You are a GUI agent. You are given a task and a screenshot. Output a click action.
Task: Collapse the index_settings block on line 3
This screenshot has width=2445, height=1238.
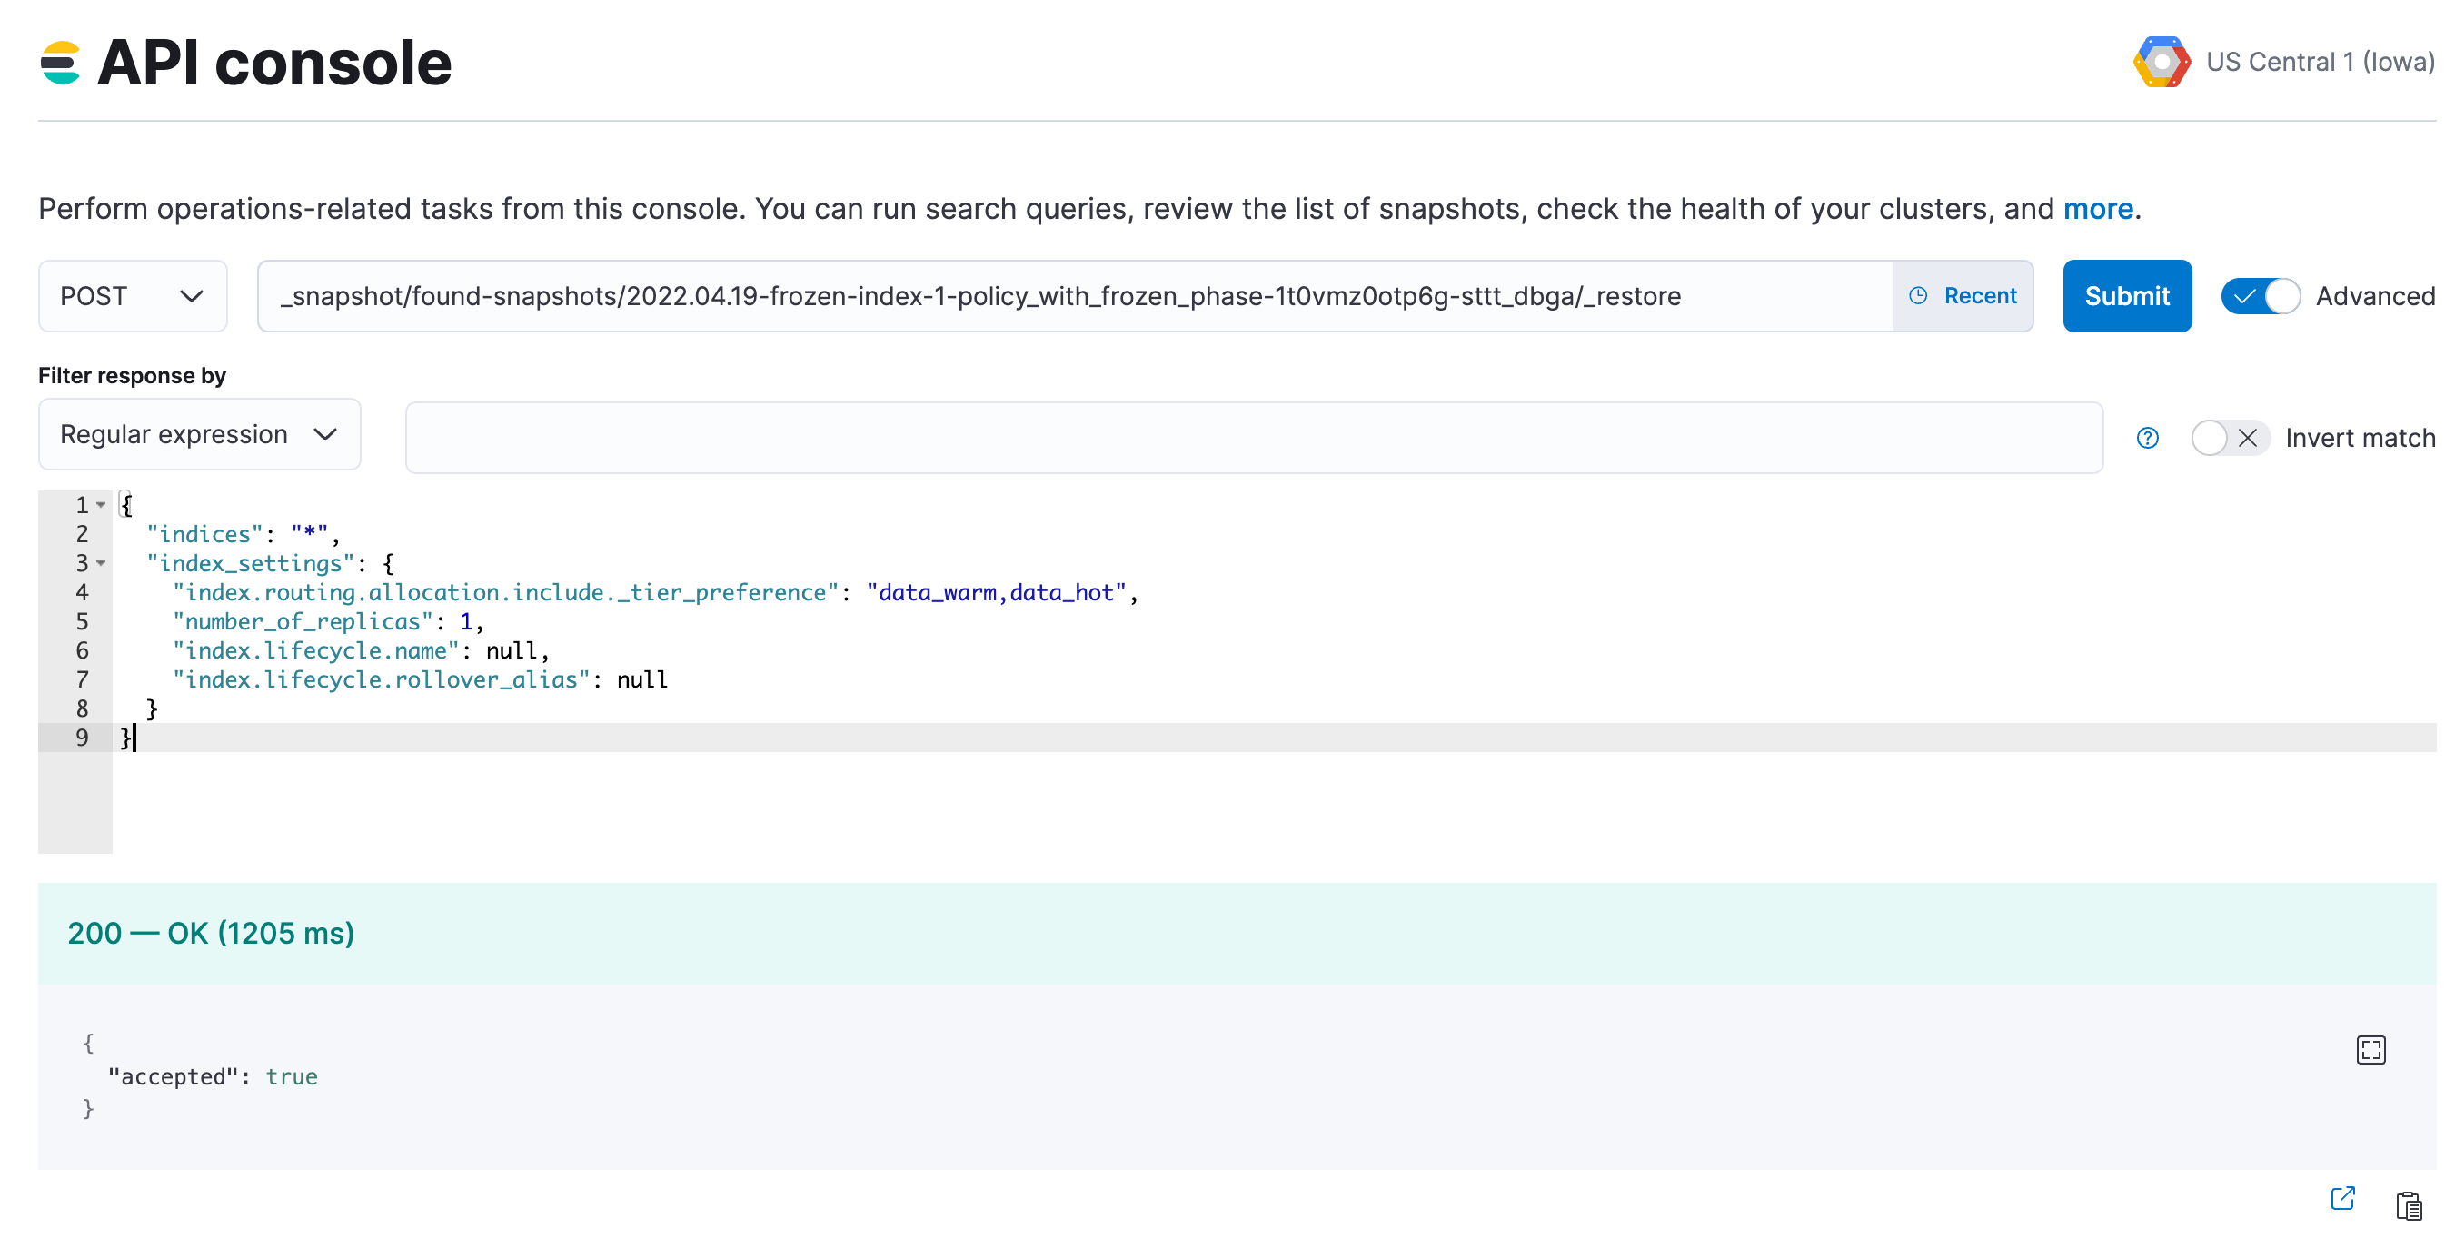[x=103, y=562]
